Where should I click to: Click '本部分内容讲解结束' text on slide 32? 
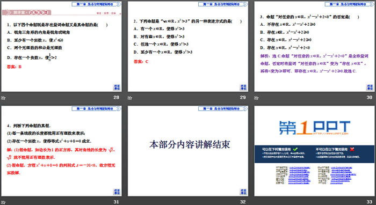point(190,144)
